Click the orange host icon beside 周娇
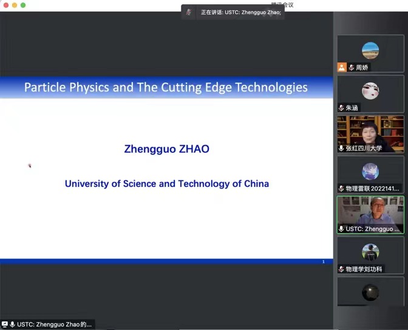Image resolution: width=408 pixels, height=330 pixels. tap(342, 67)
